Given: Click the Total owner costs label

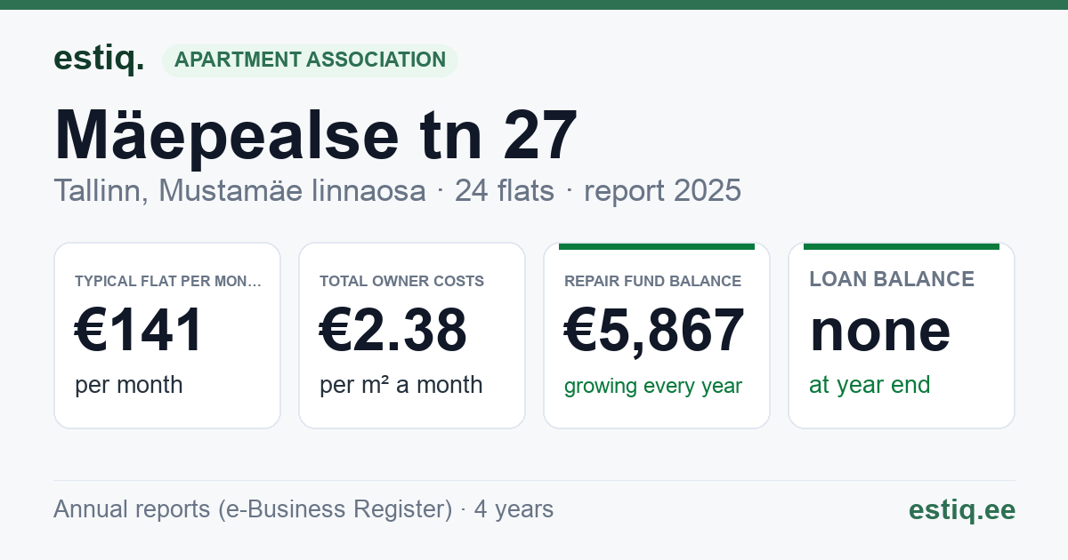Looking at the screenshot, I should click(x=401, y=281).
